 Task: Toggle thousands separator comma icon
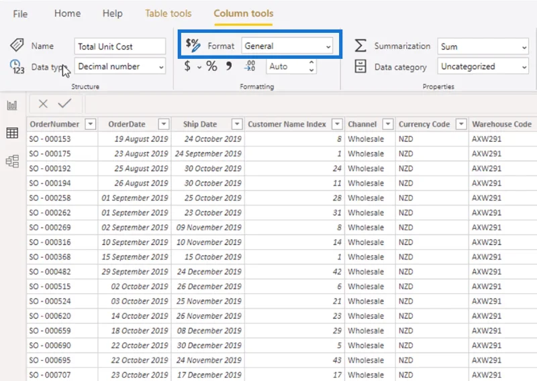229,66
